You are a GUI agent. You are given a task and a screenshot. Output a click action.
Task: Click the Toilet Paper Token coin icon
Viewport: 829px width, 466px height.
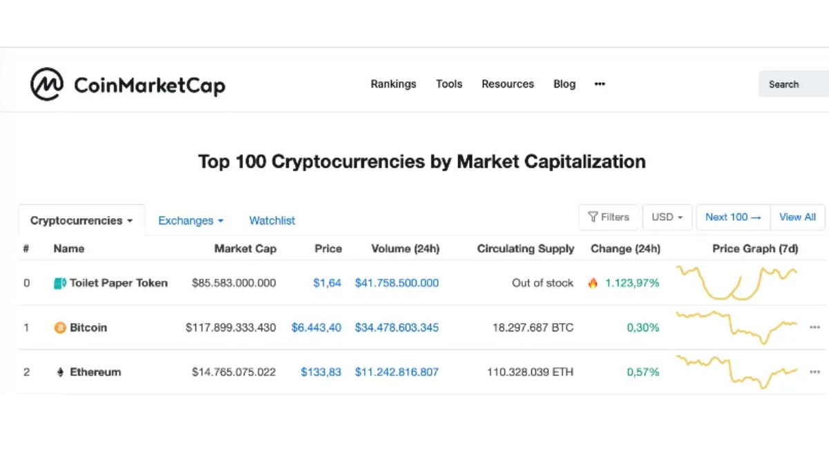(x=60, y=283)
